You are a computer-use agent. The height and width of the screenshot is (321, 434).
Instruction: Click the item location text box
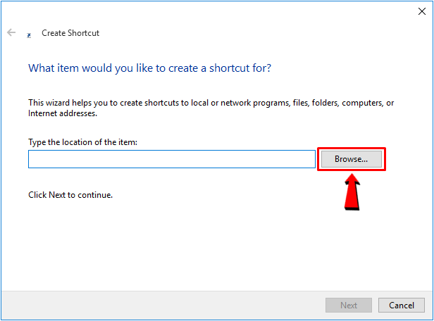(171, 159)
